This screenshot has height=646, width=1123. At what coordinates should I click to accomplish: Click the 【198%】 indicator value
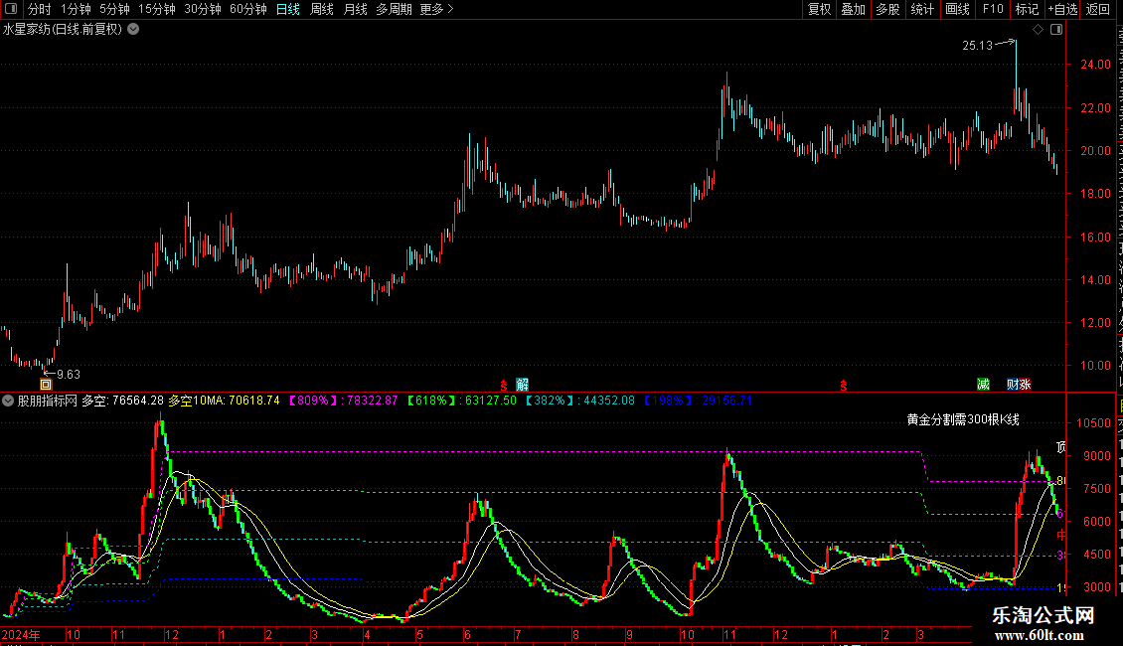pyautogui.click(x=698, y=402)
